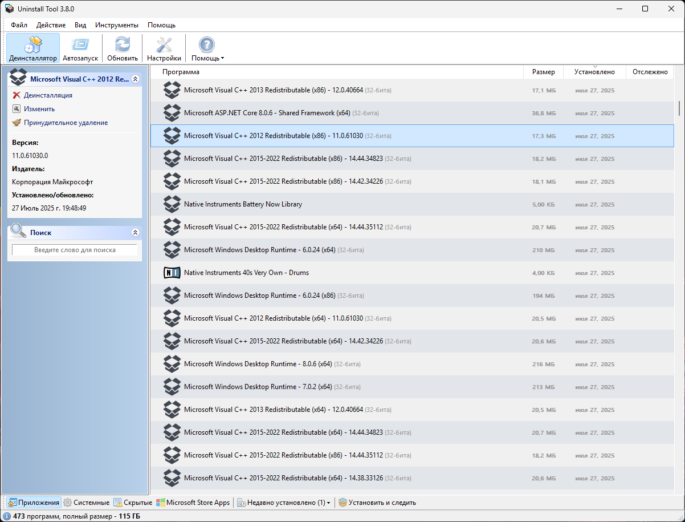Click icon of Visual C++ 2015-2022 (x64) 14.38.33126
Screen dimensions: 685x522
pyautogui.click(x=172, y=478)
